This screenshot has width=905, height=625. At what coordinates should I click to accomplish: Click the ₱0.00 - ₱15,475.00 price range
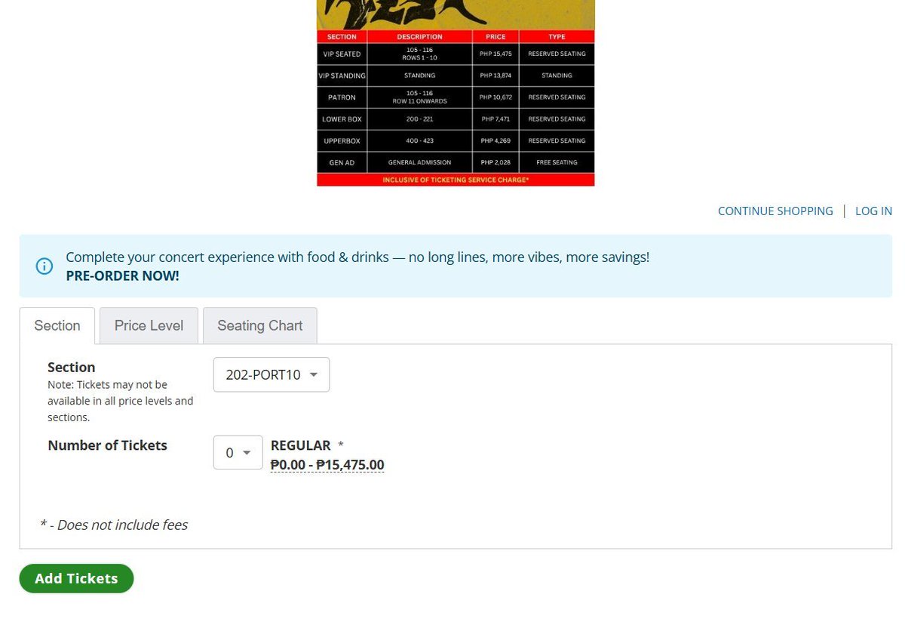(327, 464)
